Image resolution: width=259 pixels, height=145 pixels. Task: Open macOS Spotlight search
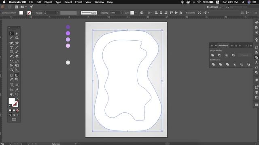pyautogui.click(x=243, y=2)
